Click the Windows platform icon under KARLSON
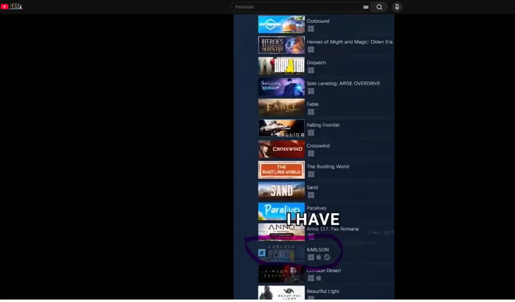Image resolution: width=515 pixels, height=302 pixels. point(311,257)
